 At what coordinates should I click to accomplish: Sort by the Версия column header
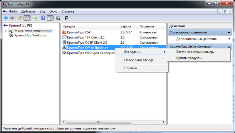point(128,26)
